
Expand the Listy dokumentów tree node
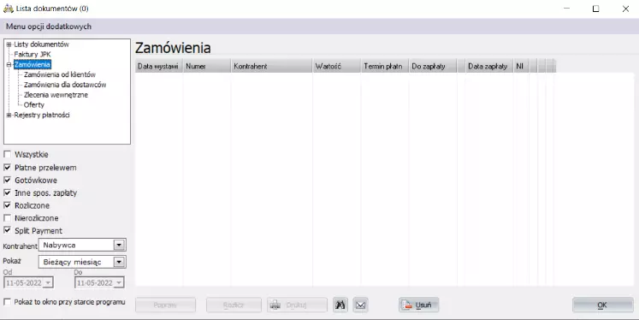(9, 44)
